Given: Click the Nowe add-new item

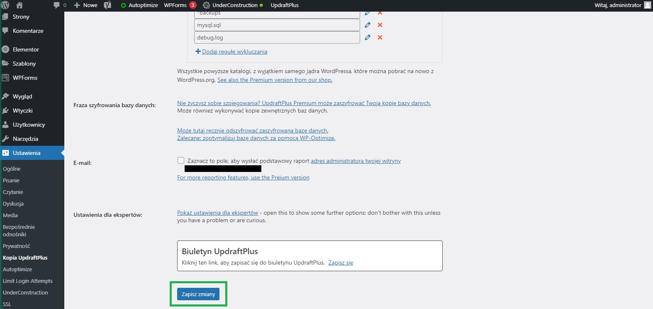Looking at the screenshot, I should (x=85, y=5).
